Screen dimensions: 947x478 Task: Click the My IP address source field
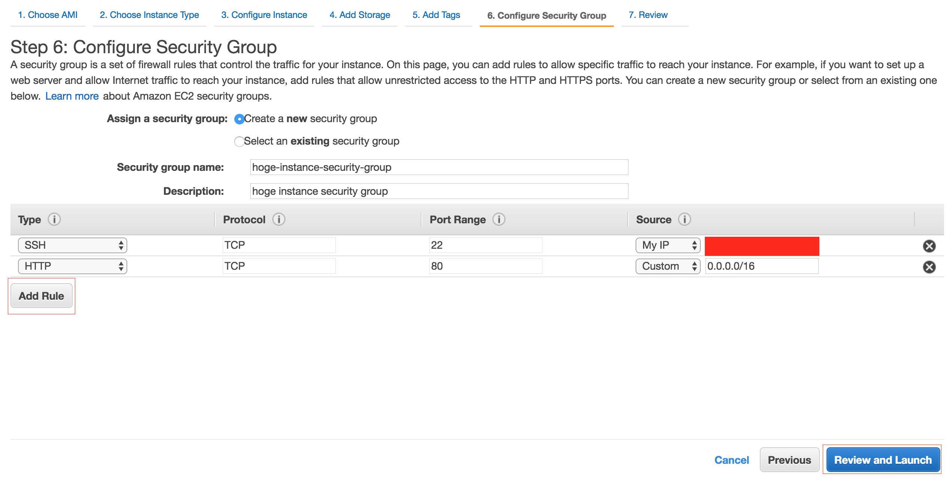click(x=762, y=246)
